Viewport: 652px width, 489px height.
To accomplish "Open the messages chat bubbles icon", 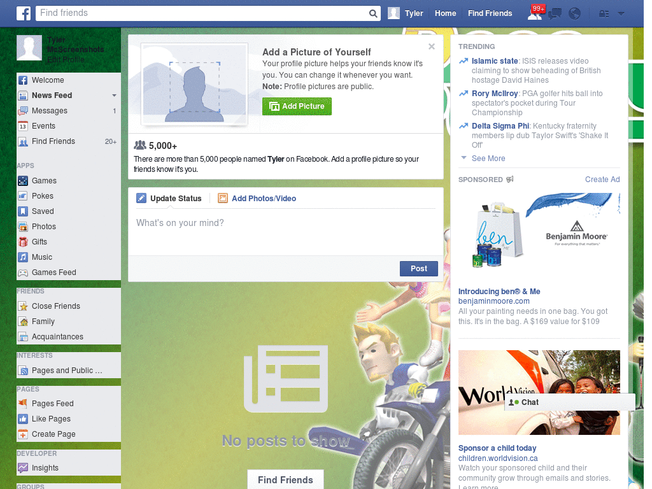I will pyautogui.click(x=555, y=14).
